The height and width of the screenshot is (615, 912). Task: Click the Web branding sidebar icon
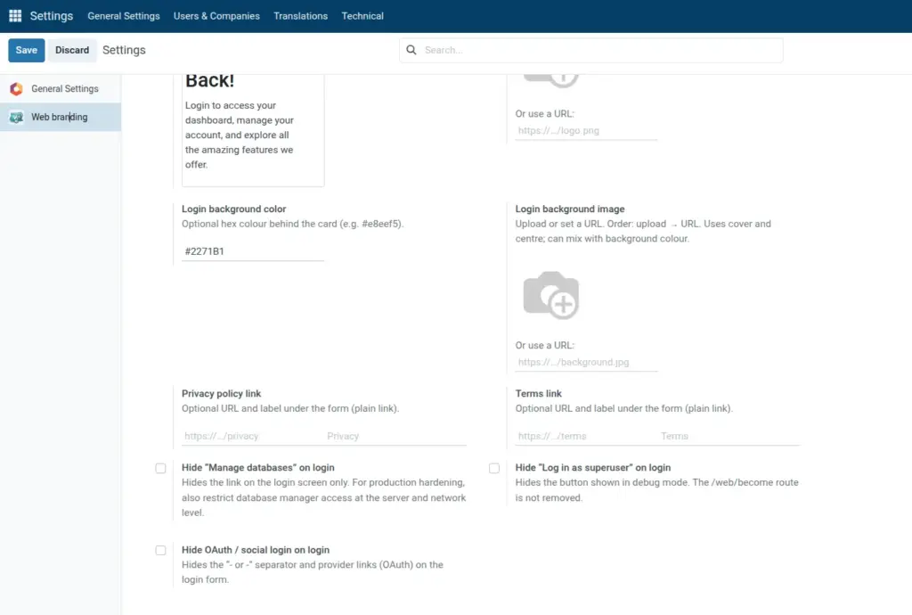click(x=16, y=117)
